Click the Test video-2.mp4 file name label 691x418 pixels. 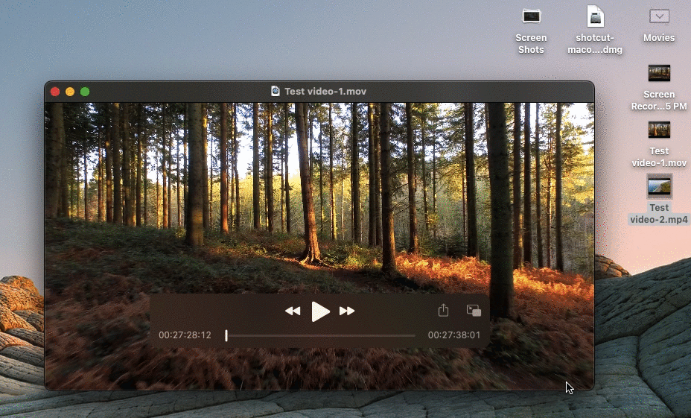click(659, 213)
